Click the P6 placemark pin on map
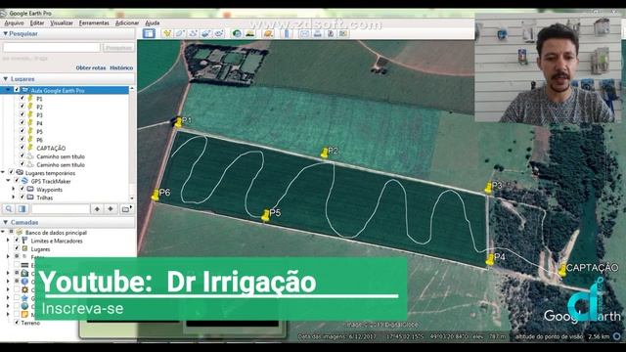 (x=156, y=195)
